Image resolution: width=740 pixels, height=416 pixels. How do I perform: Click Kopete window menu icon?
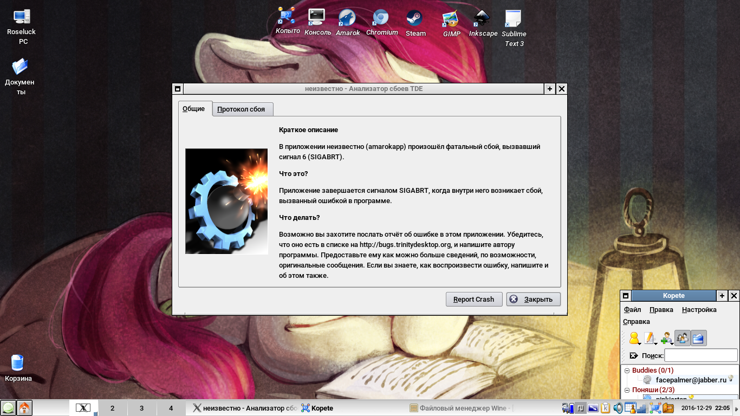click(626, 296)
